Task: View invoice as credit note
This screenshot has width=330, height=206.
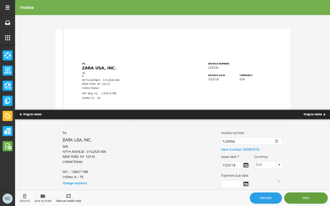Action: 69,198
